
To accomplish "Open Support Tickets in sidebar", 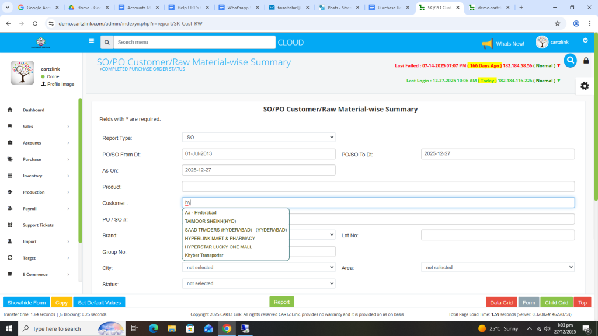I will [x=38, y=225].
